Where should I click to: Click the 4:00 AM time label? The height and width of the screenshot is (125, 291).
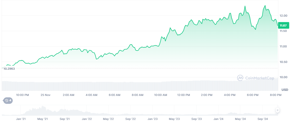[92, 95]
